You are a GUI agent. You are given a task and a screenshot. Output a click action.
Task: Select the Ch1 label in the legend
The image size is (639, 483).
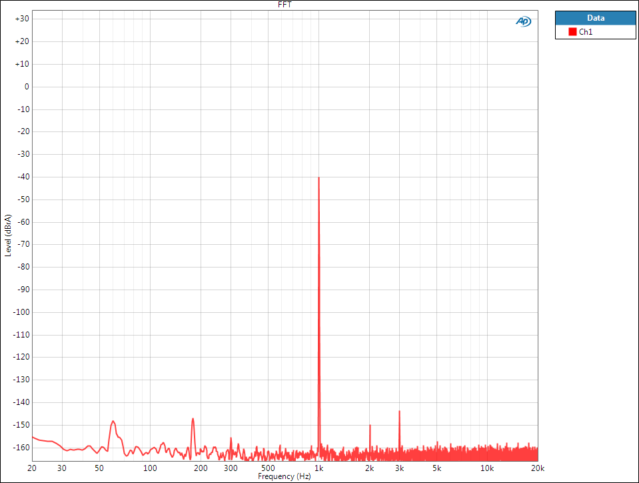(x=586, y=32)
